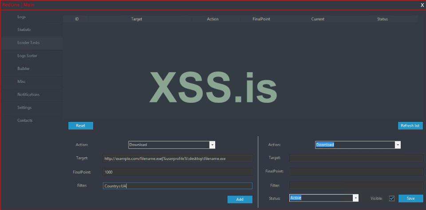
Task: Click the Refresh list button
Action: (410, 126)
